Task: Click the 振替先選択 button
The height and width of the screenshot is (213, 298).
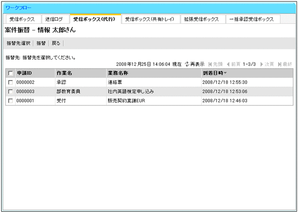Action: point(18,43)
